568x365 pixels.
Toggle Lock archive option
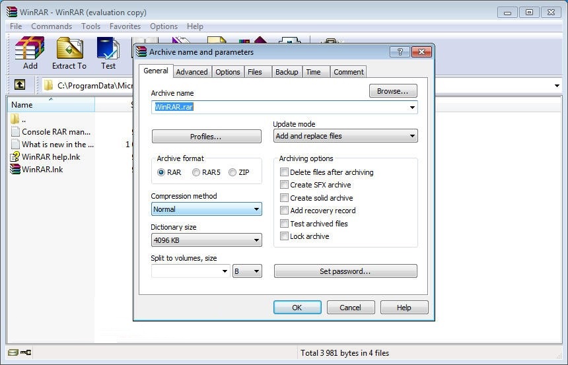coord(285,236)
